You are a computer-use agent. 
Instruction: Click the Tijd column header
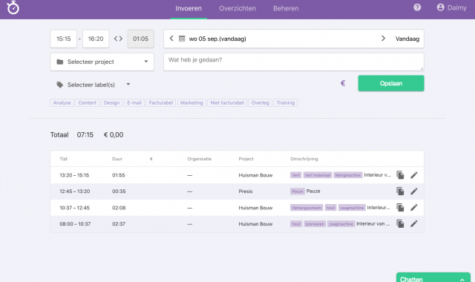click(x=63, y=159)
